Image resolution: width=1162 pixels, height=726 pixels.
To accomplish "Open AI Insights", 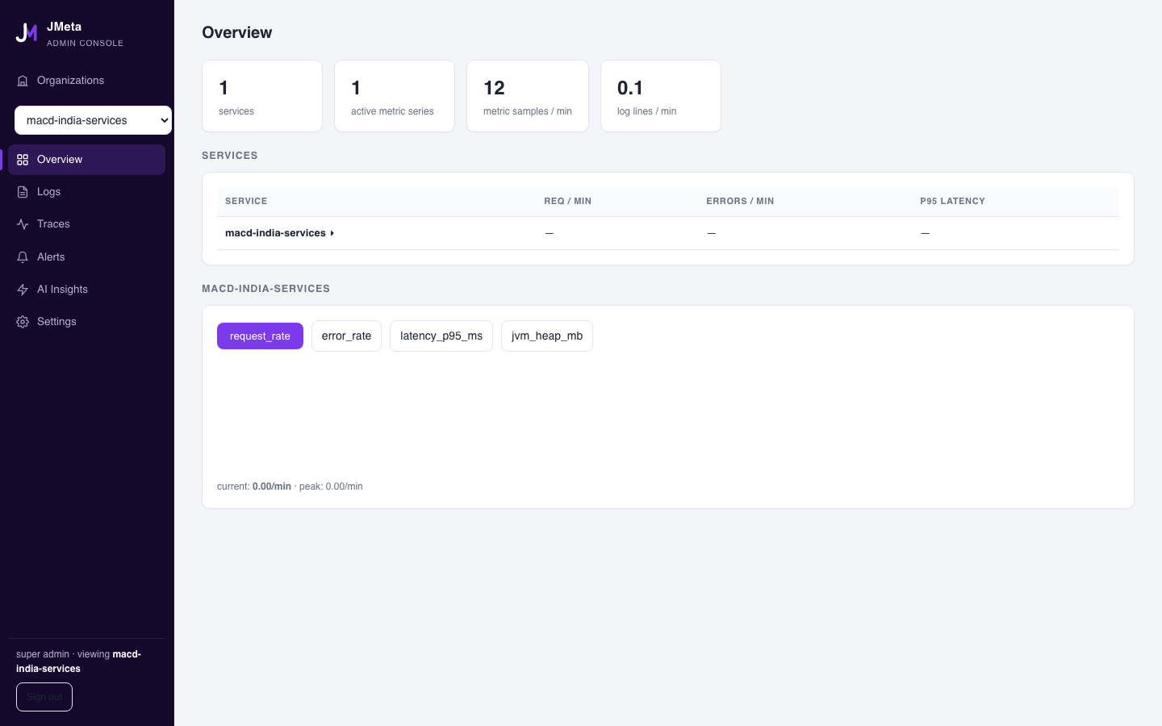I will pyautogui.click(x=86, y=290).
